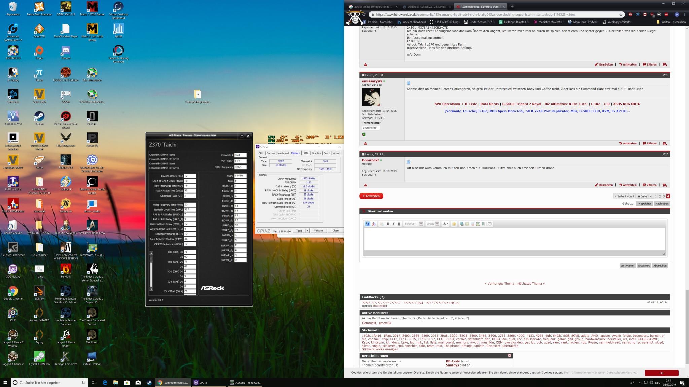Open the Bench tab in CPU-Z
The height and width of the screenshot is (387, 689).
coord(327,153)
